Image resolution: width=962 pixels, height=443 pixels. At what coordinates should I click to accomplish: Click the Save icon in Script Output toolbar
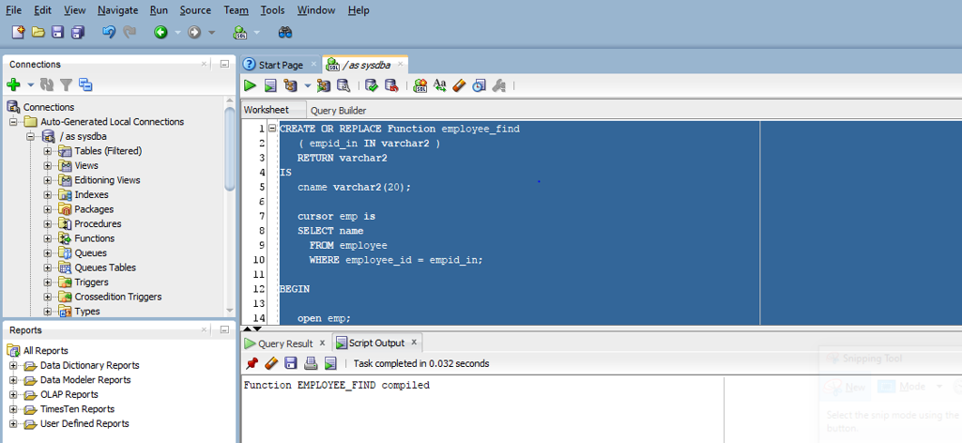pyautogui.click(x=291, y=363)
